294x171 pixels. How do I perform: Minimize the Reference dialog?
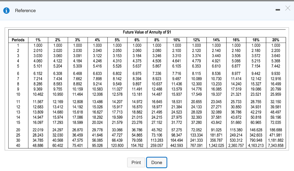coord(278,10)
